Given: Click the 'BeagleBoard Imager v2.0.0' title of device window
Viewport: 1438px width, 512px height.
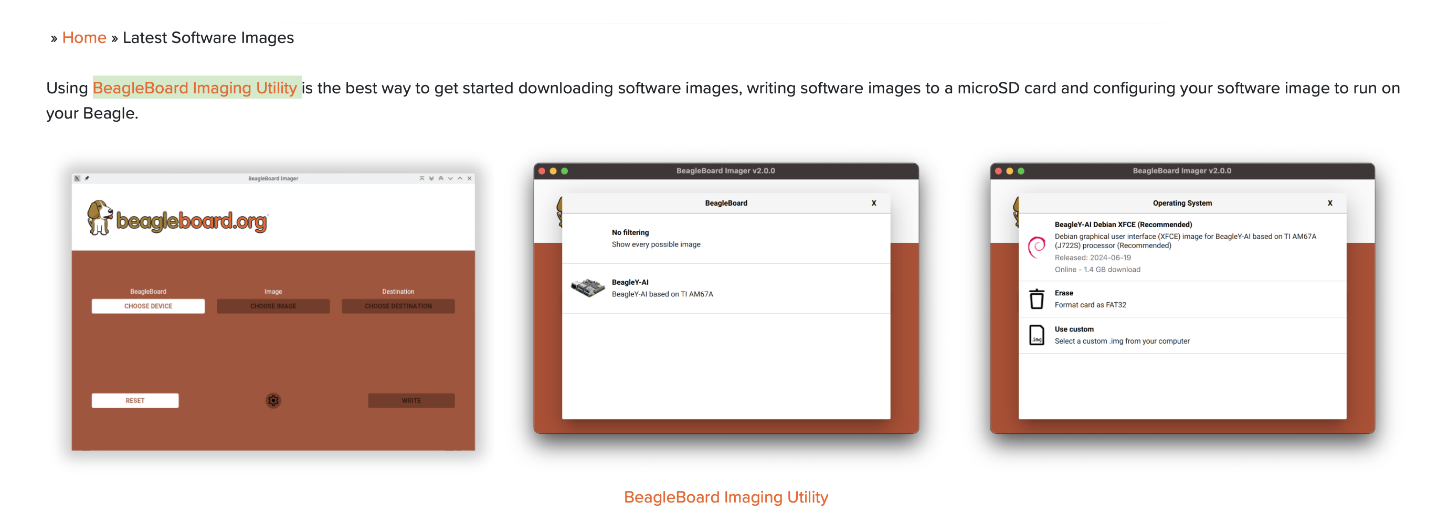Looking at the screenshot, I should pos(726,170).
